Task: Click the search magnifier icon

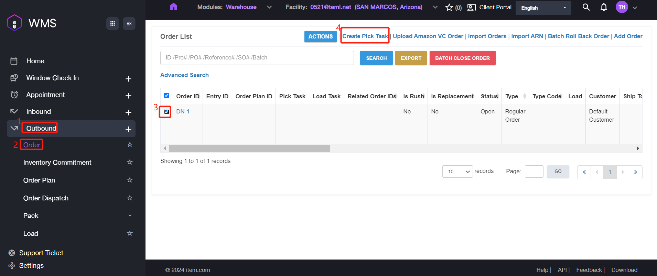Action: click(x=586, y=7)
